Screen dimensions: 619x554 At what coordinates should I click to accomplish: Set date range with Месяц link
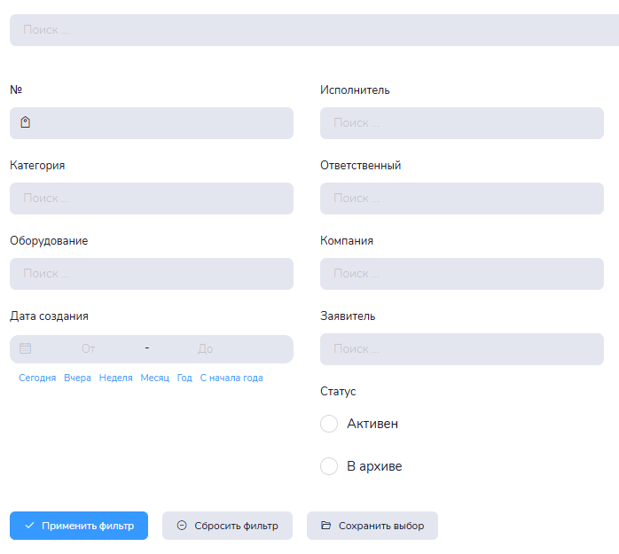(x=154, y=378)
